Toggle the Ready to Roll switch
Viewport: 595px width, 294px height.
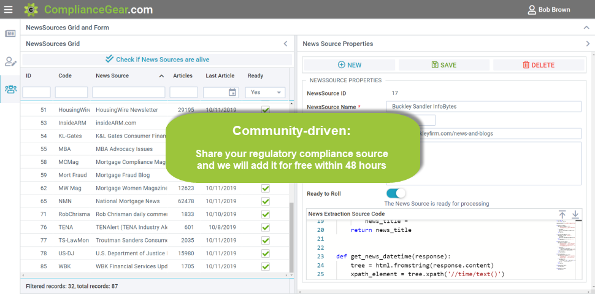pyautogui.click(x=396, y=193)
